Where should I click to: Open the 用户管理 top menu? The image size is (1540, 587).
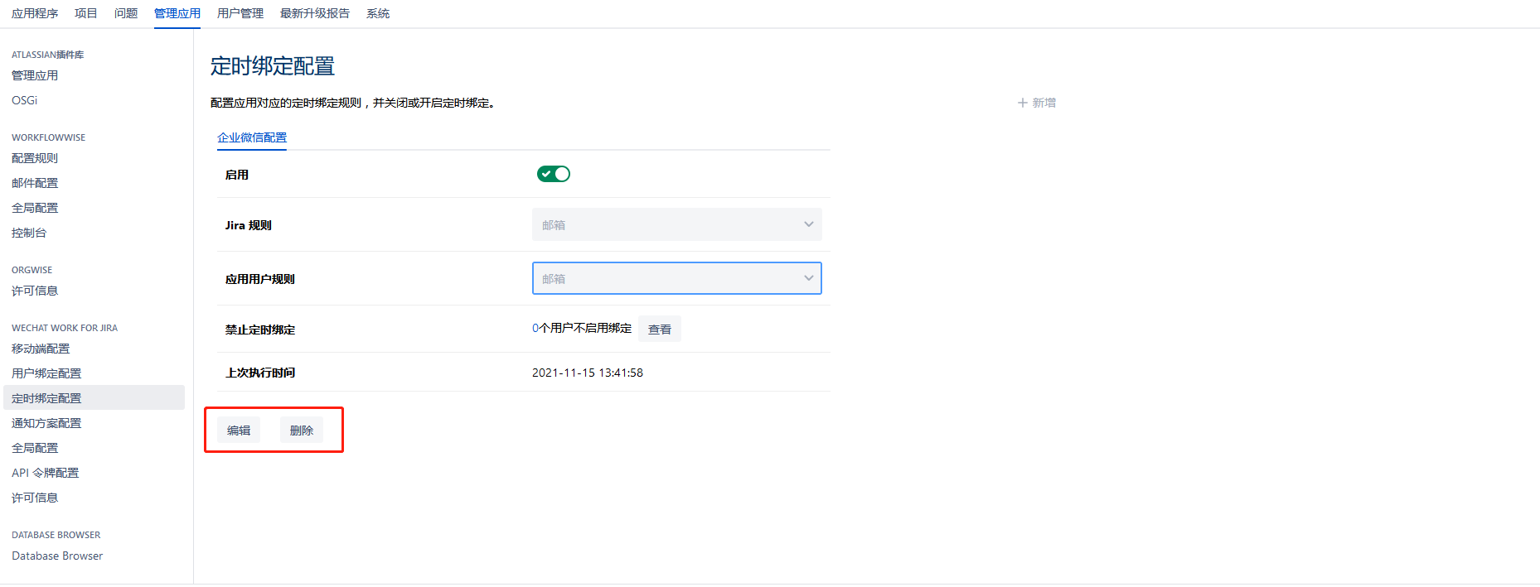click(x=240, y=13)
